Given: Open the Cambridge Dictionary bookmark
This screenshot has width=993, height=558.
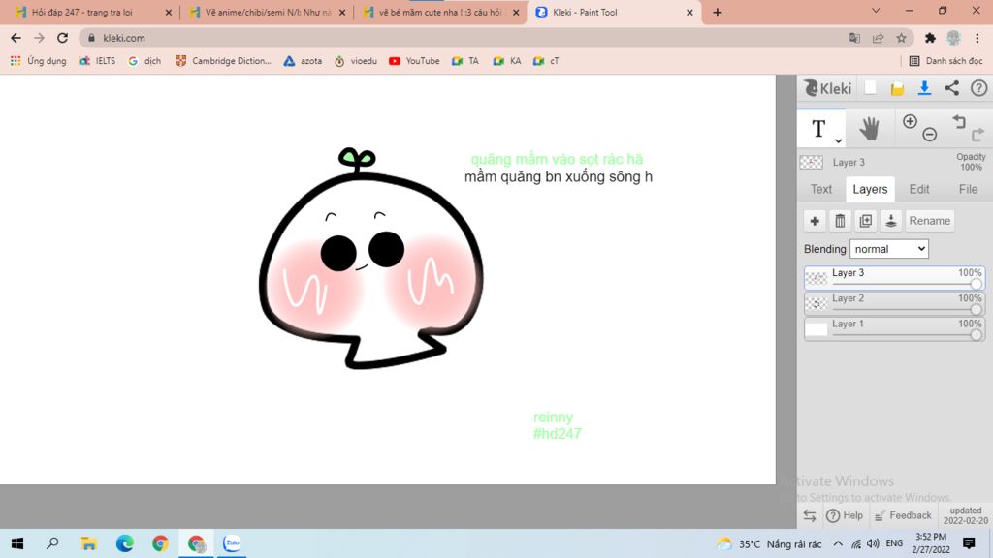Looking at the screenshot, I should [223, 61].
